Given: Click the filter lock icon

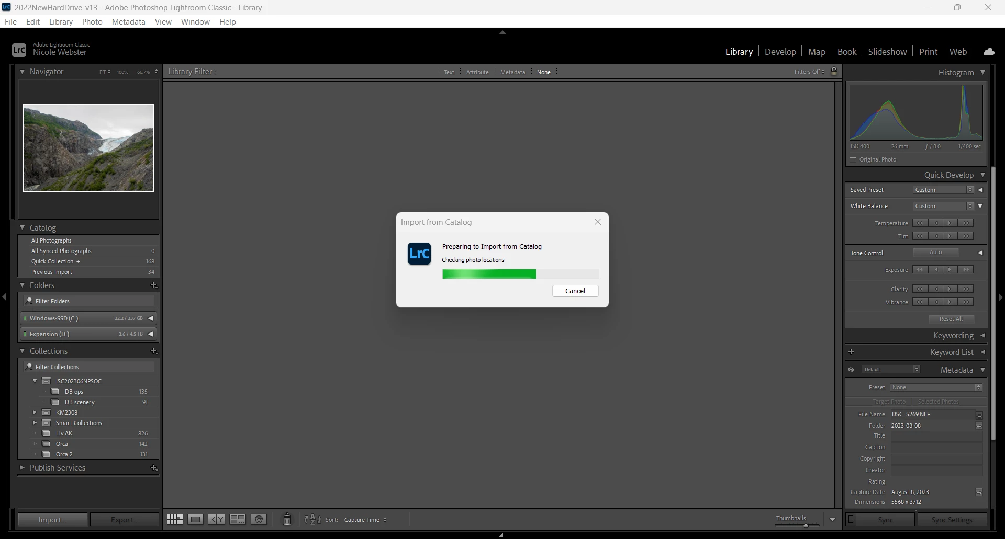Looking at the screenshot, I should pyautogui.click(x=834, y=71).
